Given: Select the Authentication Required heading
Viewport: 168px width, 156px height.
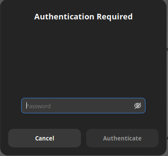Looking at the screenshot, I should [x=84, y=16].
